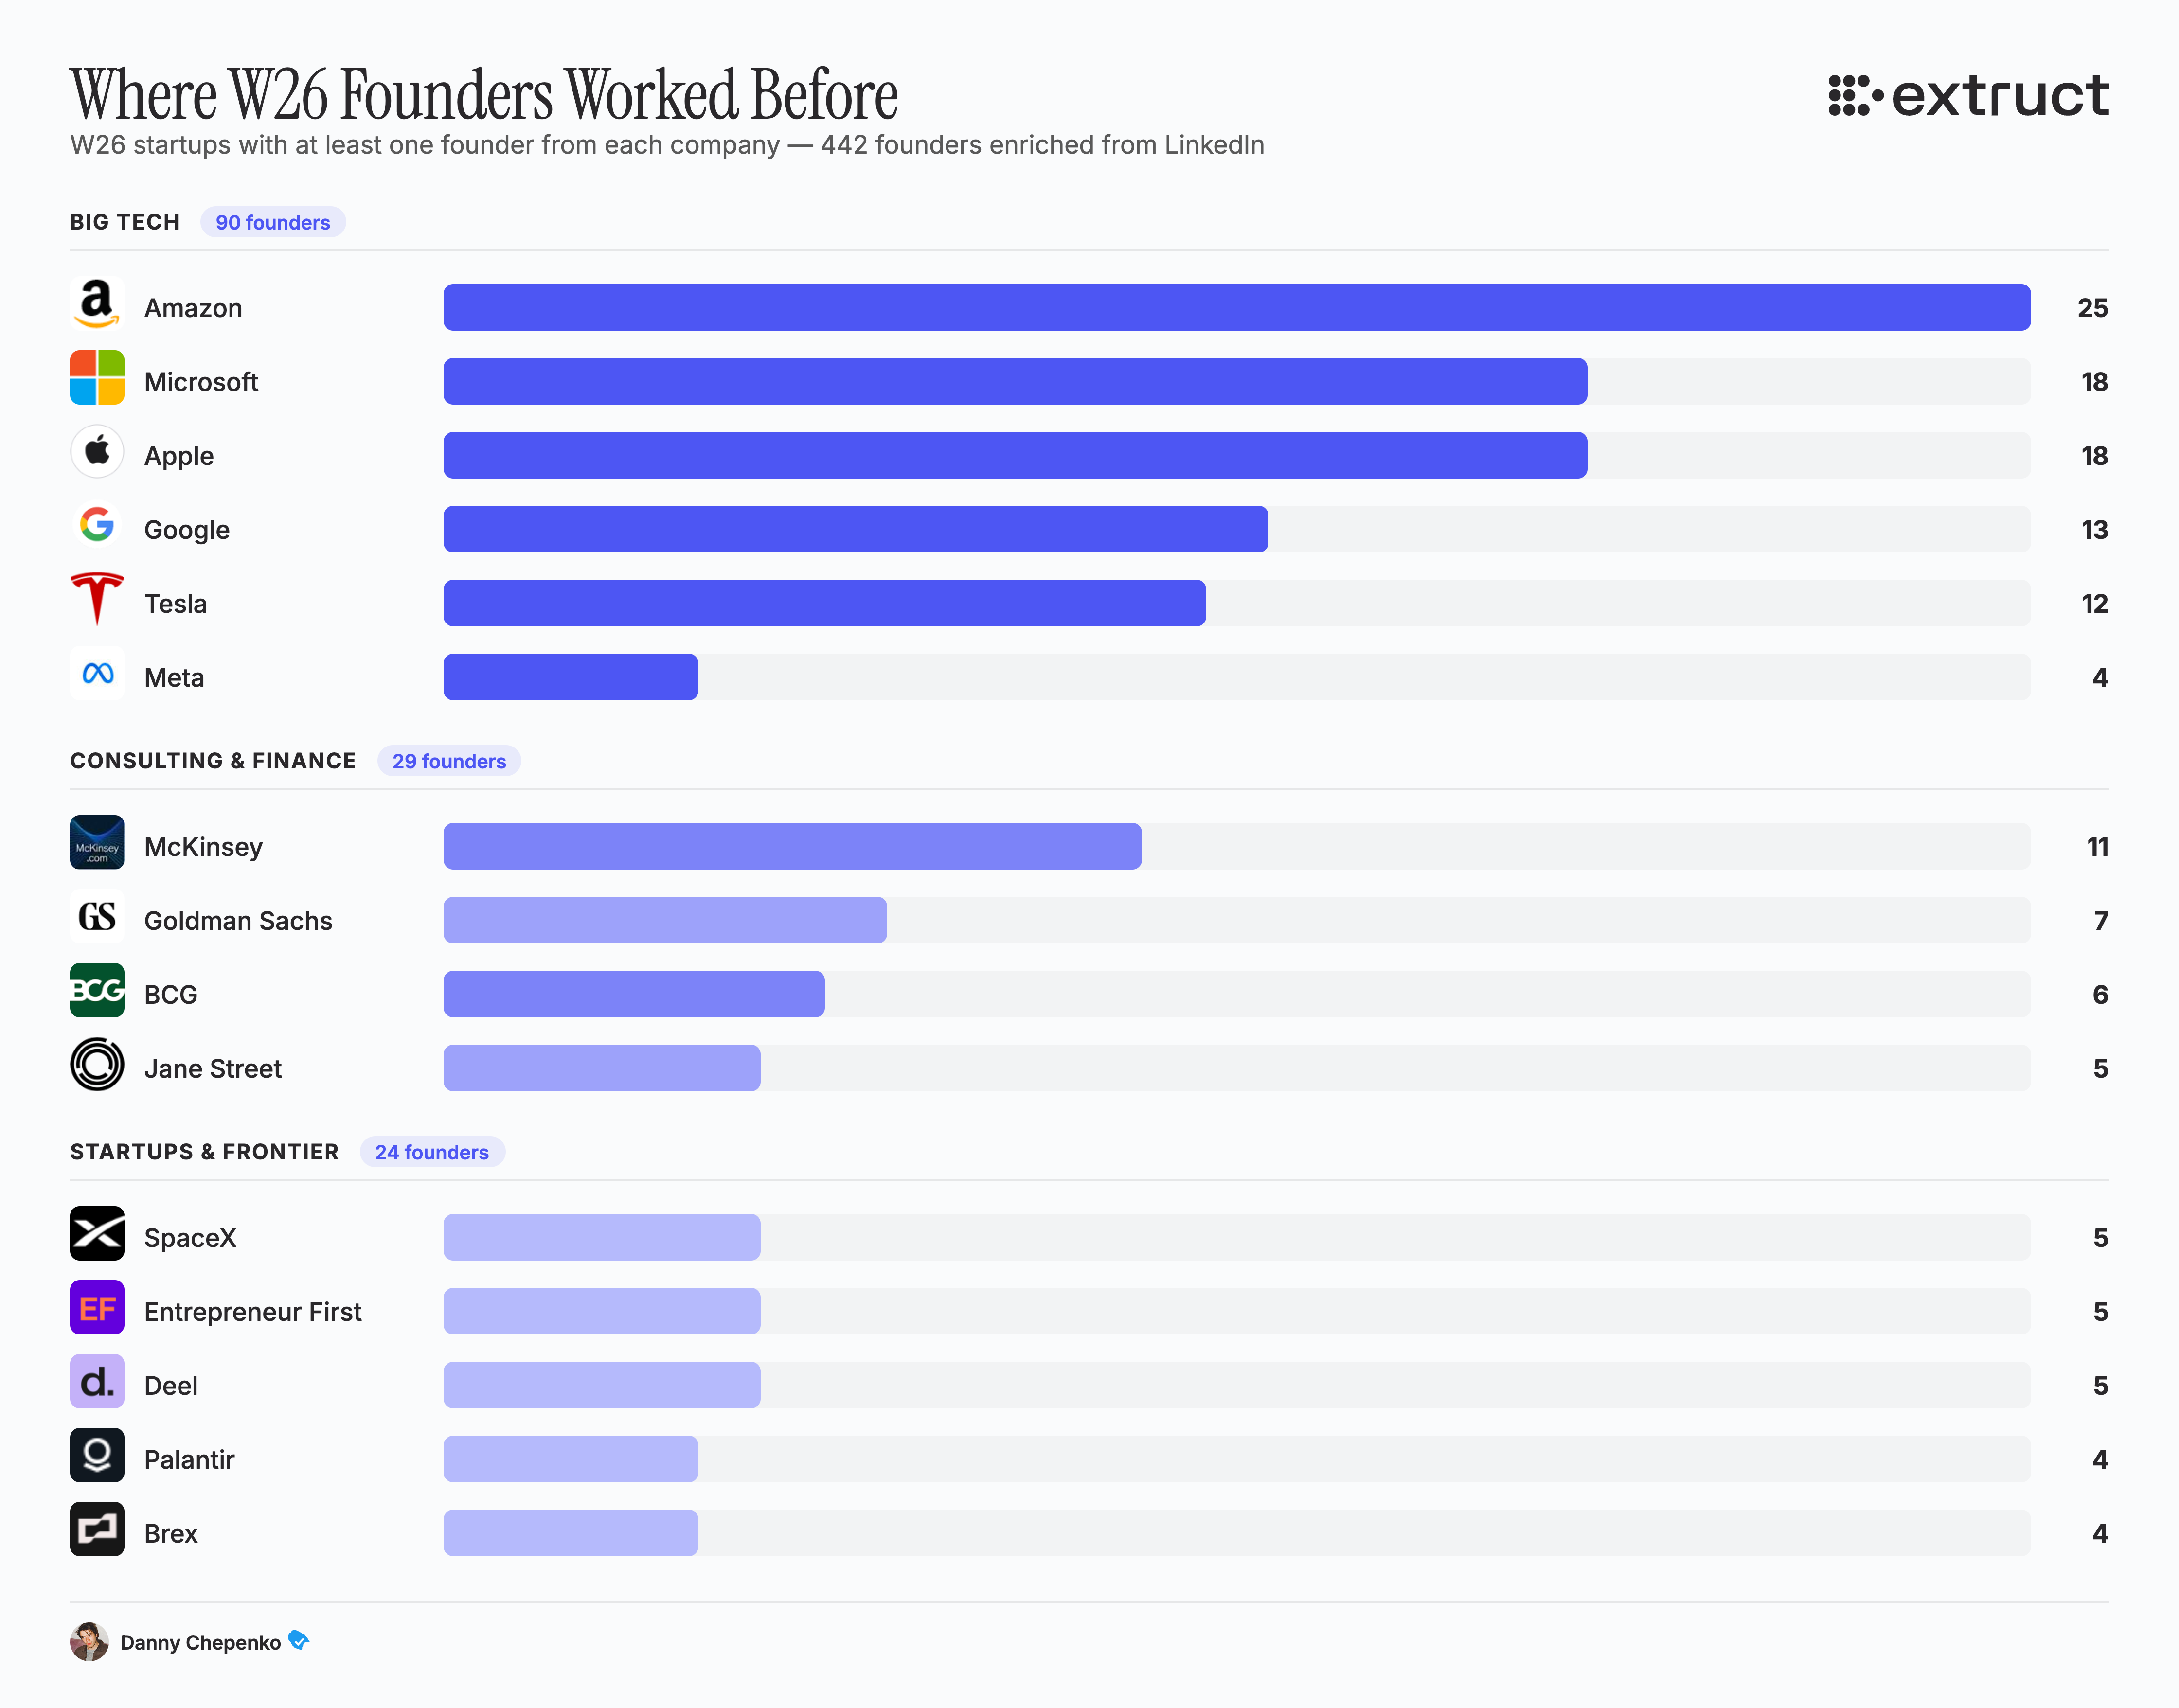Screen dimensions: 2179x1708
Task: Select the Jane Street circular logo
Action: (96, 1066)
